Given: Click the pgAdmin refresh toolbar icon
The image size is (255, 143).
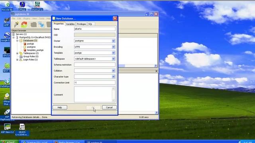Looking at the screenshot, I should click(24, 25).
